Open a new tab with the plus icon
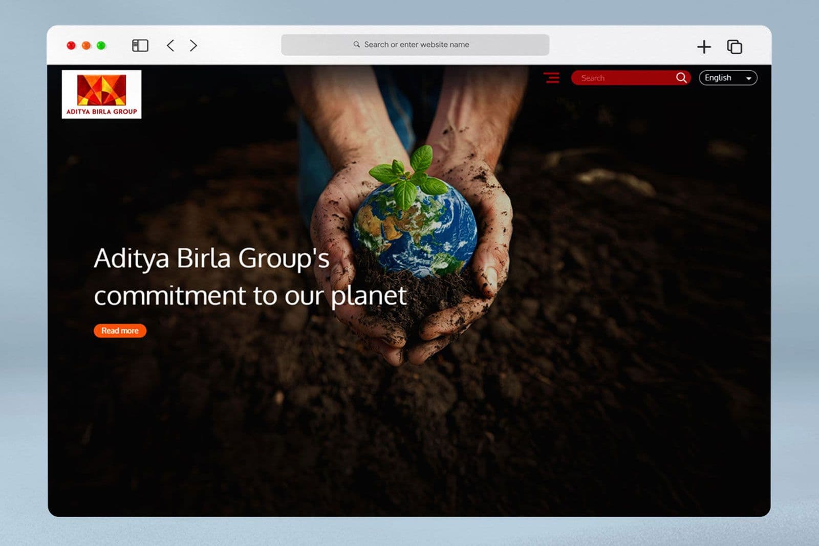 click(x=704, y=47)
